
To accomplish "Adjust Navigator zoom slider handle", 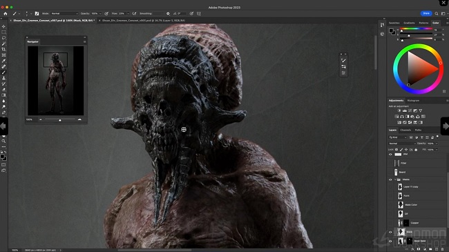I will (x=60, y=120).
